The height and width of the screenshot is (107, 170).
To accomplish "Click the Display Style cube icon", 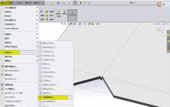I will pyautogui.click(x=79, y=24).
